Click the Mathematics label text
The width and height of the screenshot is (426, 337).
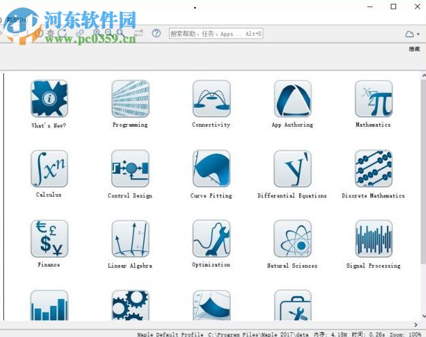[373, 125]
